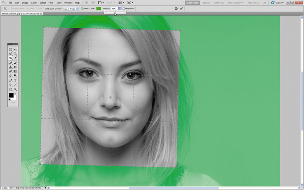Screen dimensions: 304x190
Task: Open the Opacity slider arrow
Action: 119,9
